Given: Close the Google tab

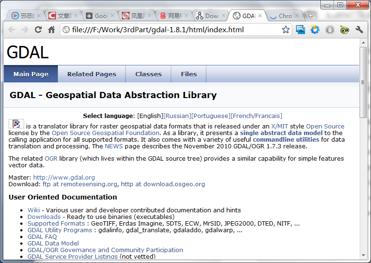Looking at the screenshot, I should click(112, 16).
